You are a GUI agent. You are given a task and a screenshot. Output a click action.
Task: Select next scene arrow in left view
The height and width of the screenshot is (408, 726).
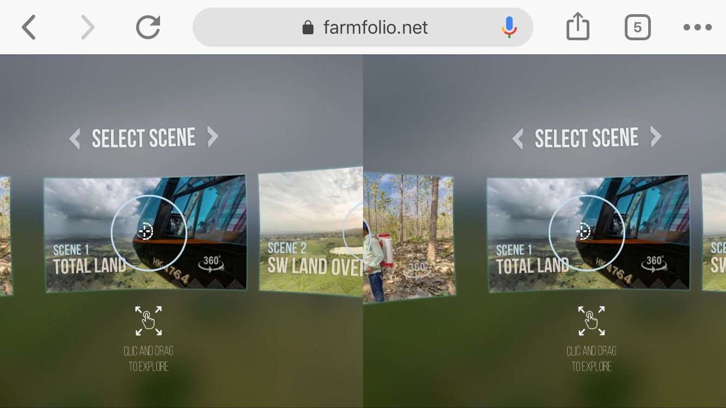click(x=213, y=137)
